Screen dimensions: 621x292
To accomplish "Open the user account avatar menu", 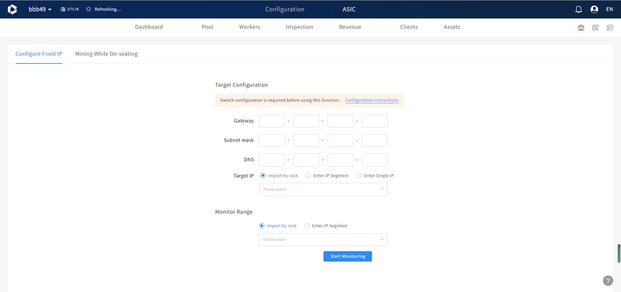I will click(x=594, y=9).
